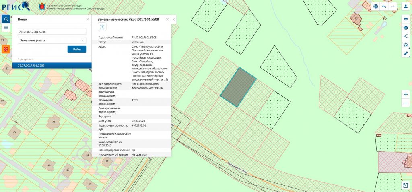Collapse the info panel with left chevron

point(174,19)
